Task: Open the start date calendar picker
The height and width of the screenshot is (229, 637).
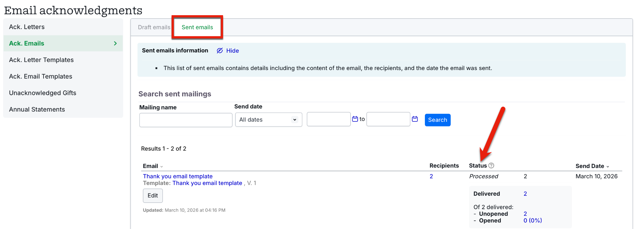Action: [x=355, y=119]
